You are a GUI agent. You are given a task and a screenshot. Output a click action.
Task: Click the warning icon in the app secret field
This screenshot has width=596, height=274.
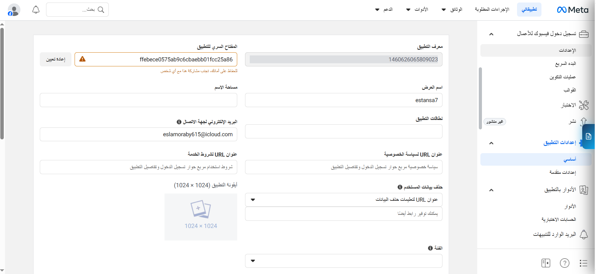coord(82,59)
